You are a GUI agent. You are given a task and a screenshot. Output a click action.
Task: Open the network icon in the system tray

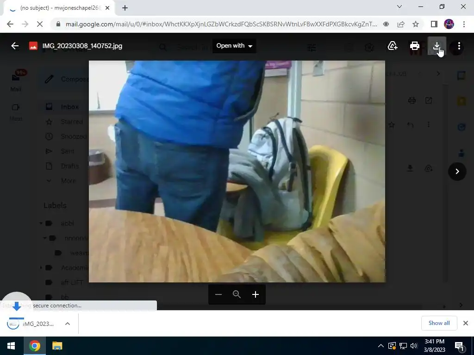(403, 346)
